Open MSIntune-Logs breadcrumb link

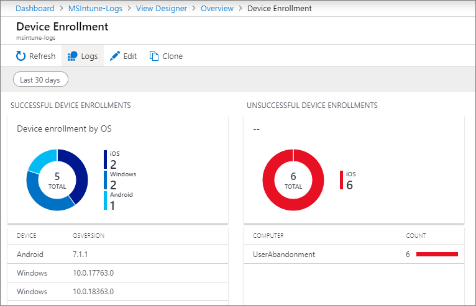click(95, 9)
